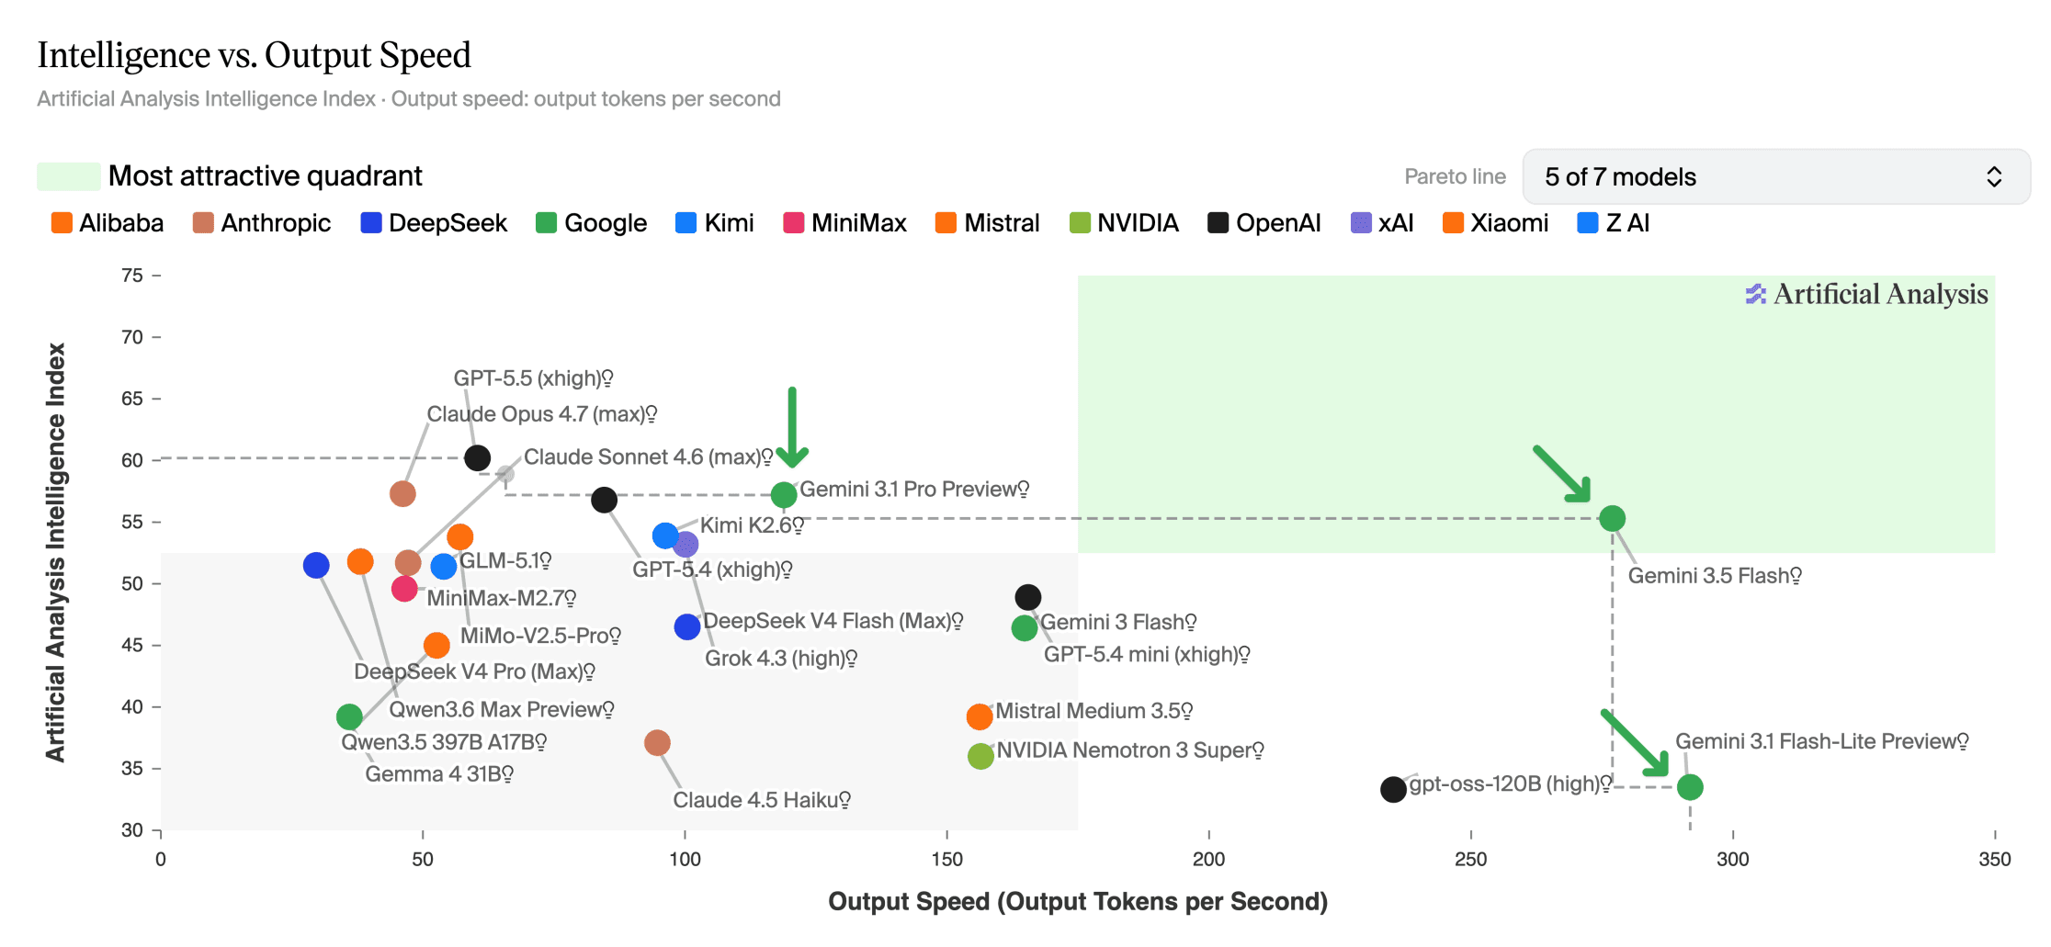The width and height of the screenshot is (2051, 947).
Task: Toggle Google series in the legend
Action: tap(592, 223)
